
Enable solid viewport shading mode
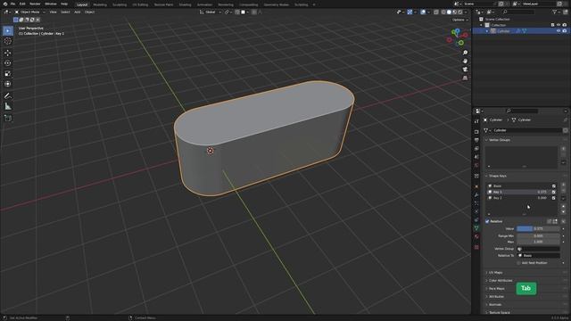[449, 12]
